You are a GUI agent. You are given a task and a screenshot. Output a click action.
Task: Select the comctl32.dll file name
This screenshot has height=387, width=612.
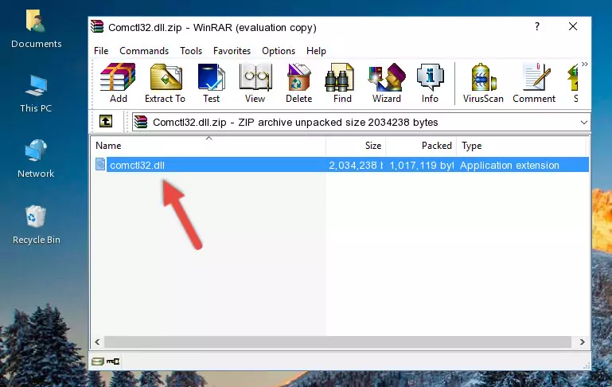click(x=137, y=165)
